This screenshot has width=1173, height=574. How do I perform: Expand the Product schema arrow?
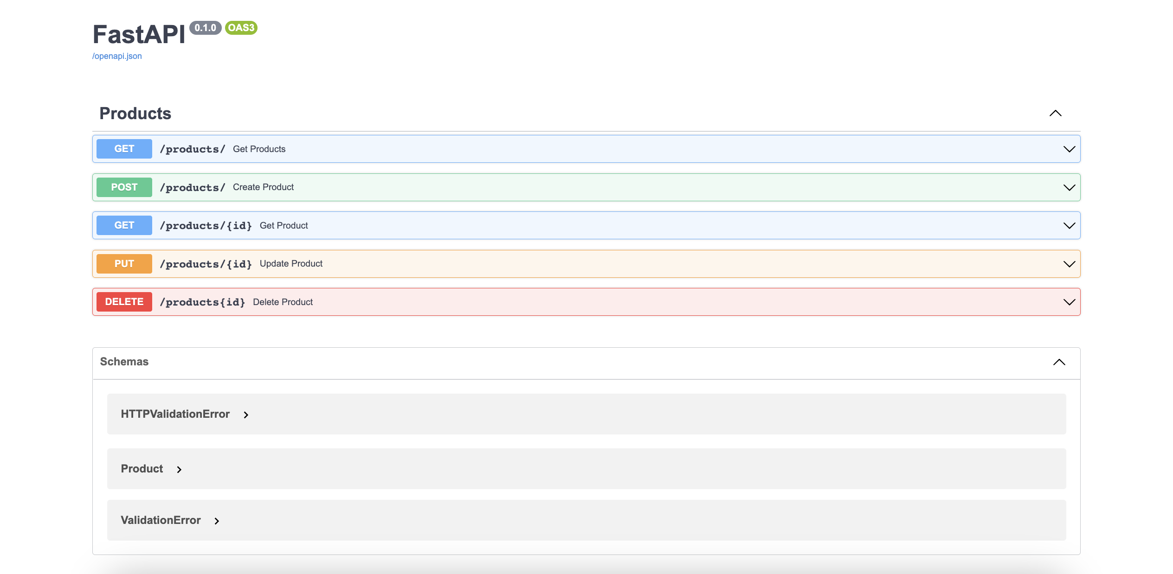179,470
